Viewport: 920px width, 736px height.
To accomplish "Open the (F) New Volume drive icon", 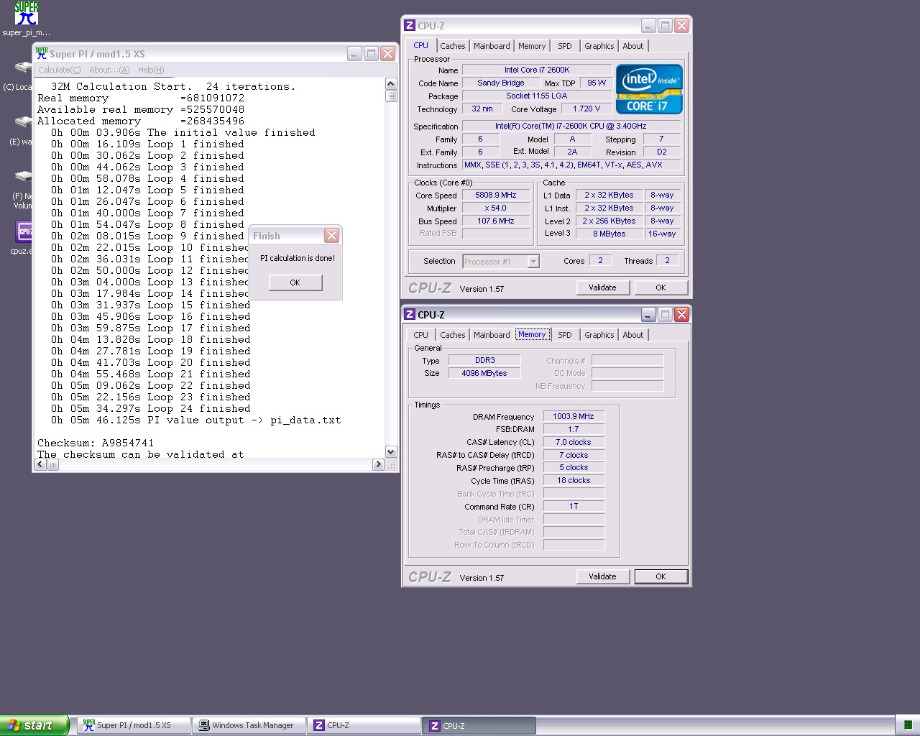I will pos(24,177).
